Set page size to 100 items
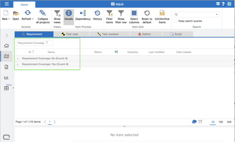This screenshot has width=235, height=142. point(221,122)
